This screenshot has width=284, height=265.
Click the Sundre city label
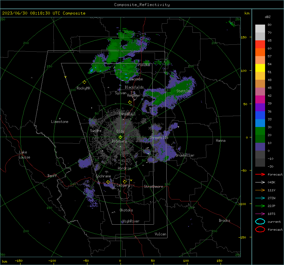click(96, 130)
